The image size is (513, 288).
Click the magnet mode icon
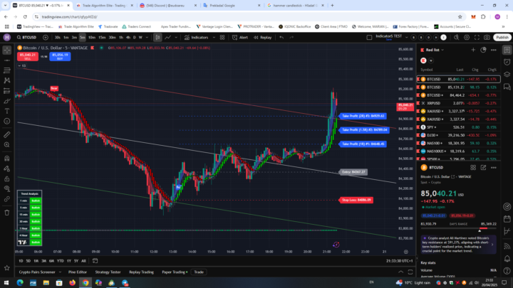click(7, 159)
